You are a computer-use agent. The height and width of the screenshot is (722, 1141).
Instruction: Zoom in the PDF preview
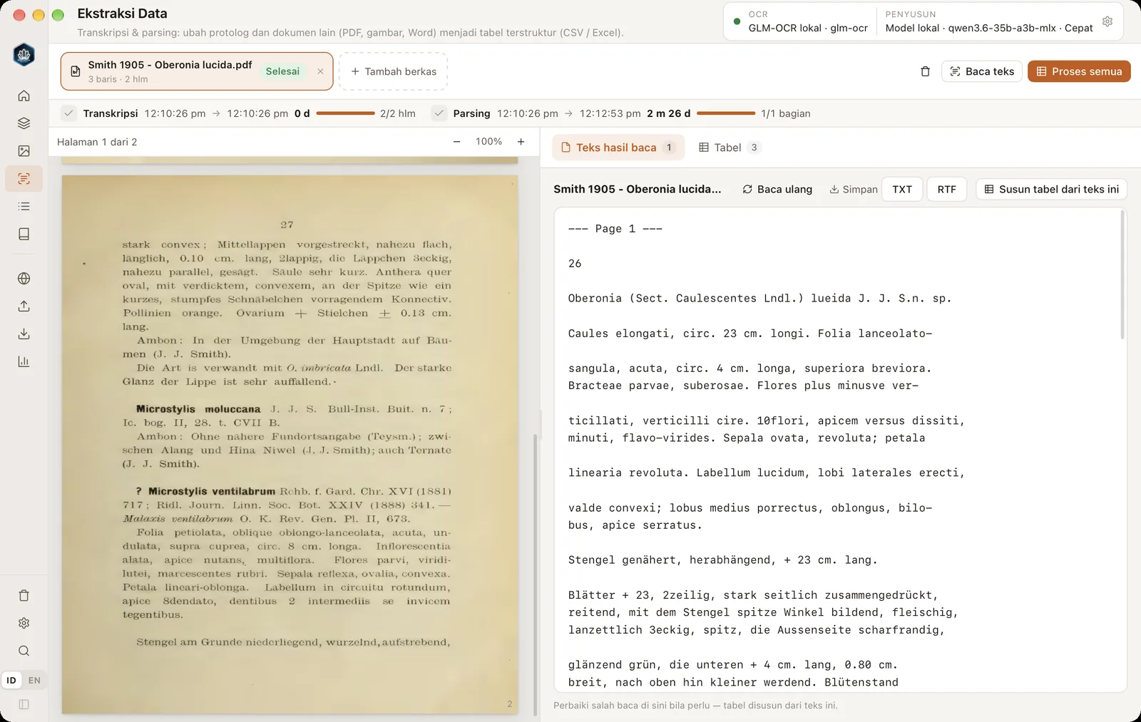point(521,142)
